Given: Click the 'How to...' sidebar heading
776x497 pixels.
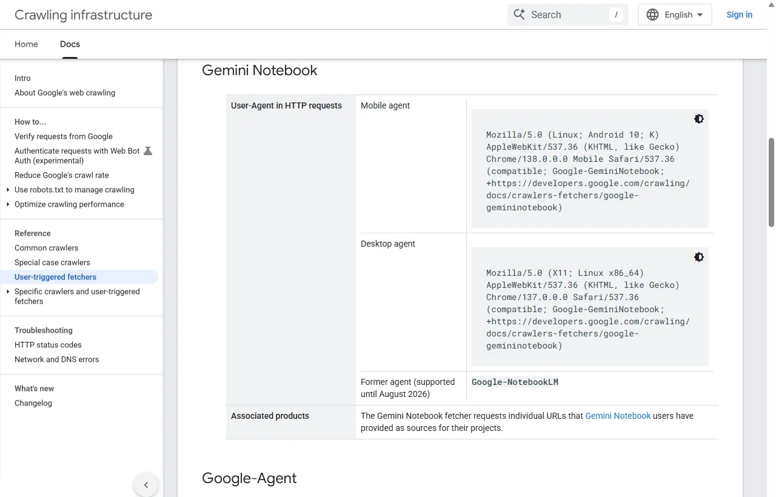Looking at the screenshot, I should (x=30, y=122).
